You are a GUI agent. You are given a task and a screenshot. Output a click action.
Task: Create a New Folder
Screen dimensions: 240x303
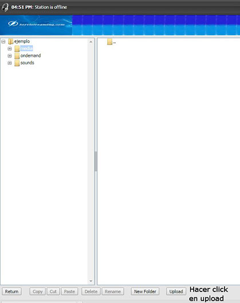tap(145, 292)
